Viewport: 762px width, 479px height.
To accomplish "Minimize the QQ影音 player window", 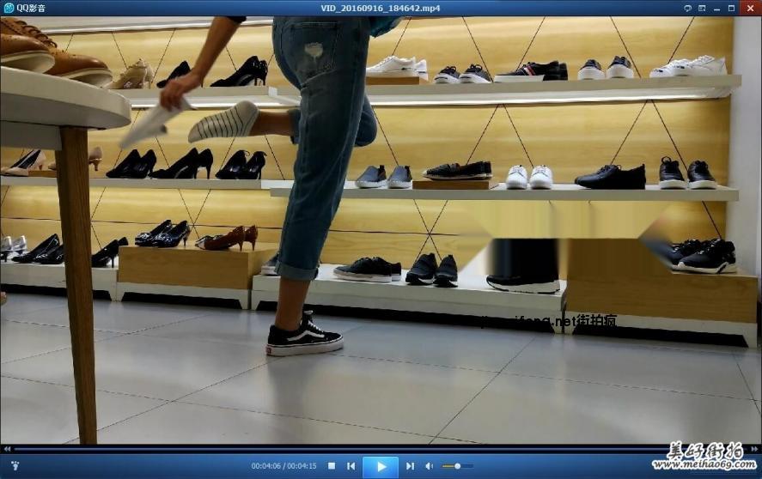I will click(x=718, y=8).
